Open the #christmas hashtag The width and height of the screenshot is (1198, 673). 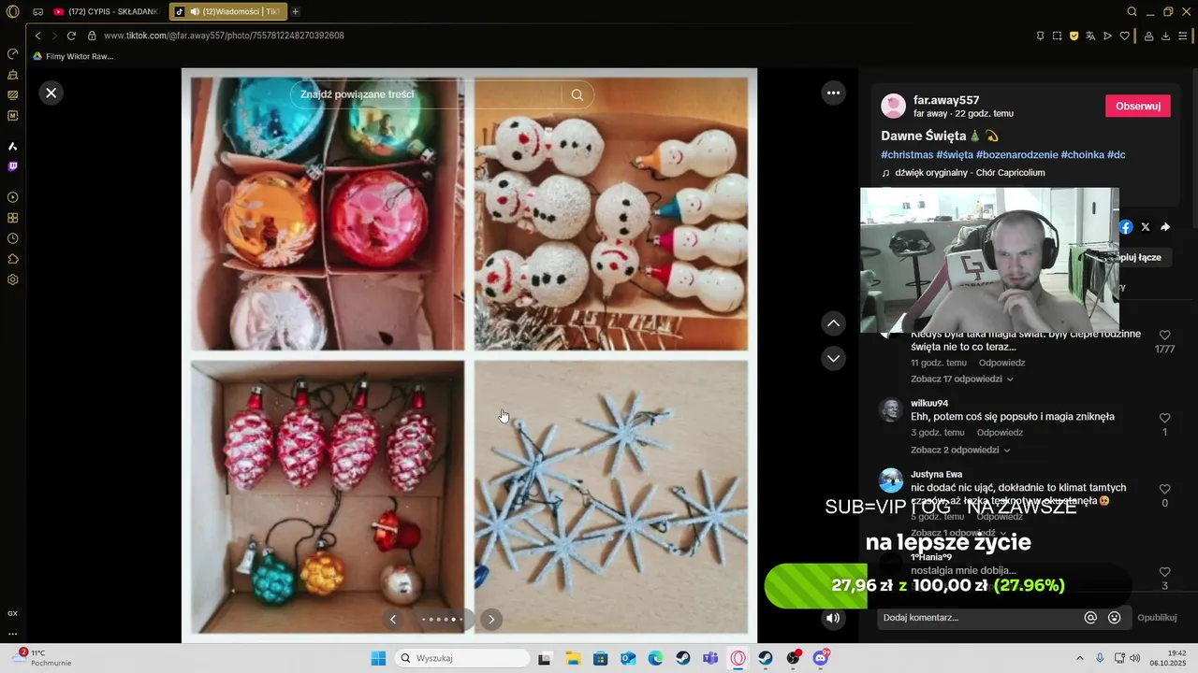(907, 154)
